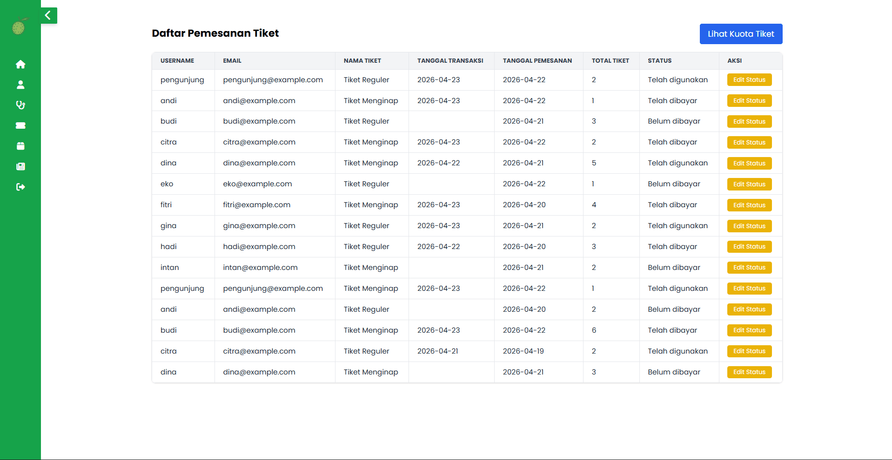892x460 pixels.
Task: Click the logout icon in sidebar
Action: point(20,187)
